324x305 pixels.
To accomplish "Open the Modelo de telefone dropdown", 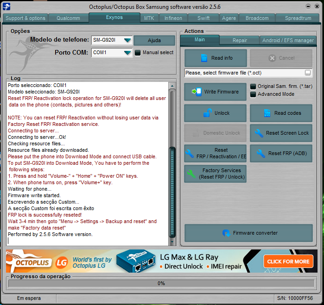I will 127,40.
